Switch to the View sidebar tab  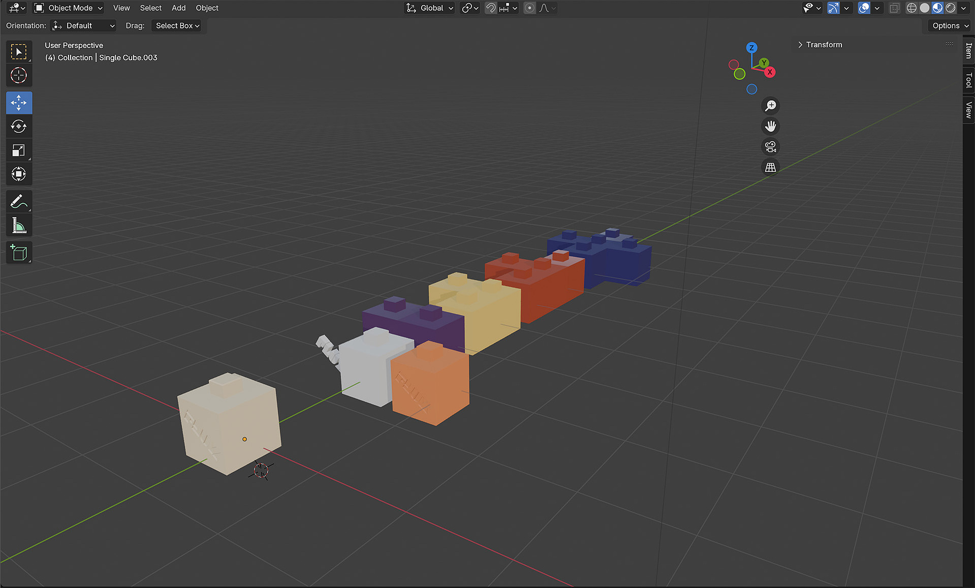[969, 110]
